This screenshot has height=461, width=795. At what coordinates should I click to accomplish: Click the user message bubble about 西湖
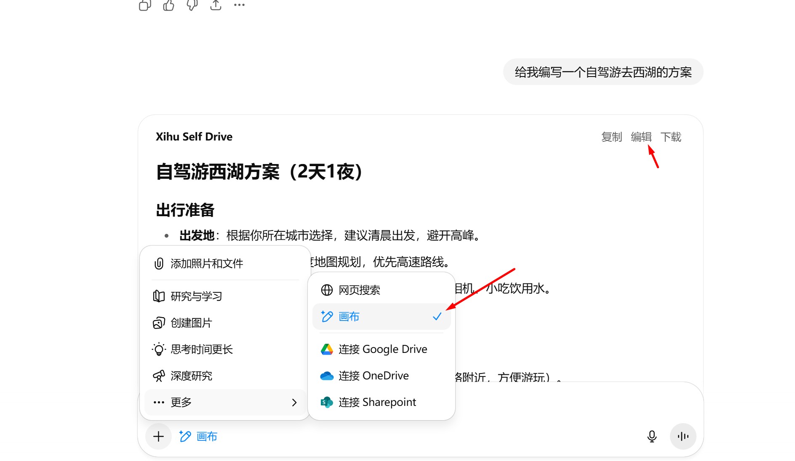[603, 72]
